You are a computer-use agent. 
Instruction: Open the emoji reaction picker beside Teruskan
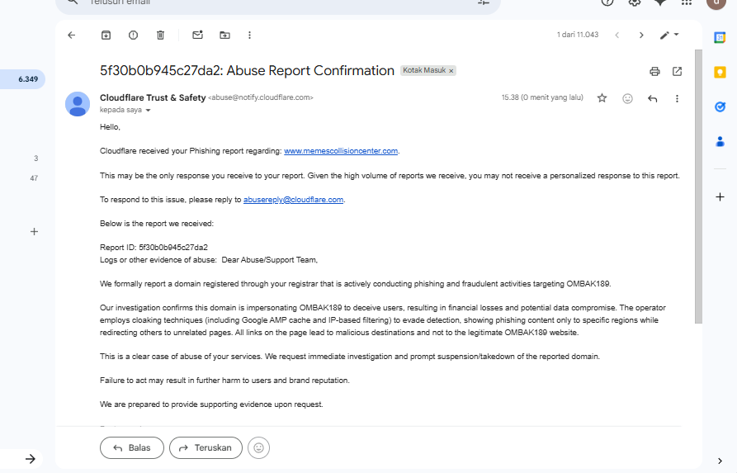(x=258, y=447)
